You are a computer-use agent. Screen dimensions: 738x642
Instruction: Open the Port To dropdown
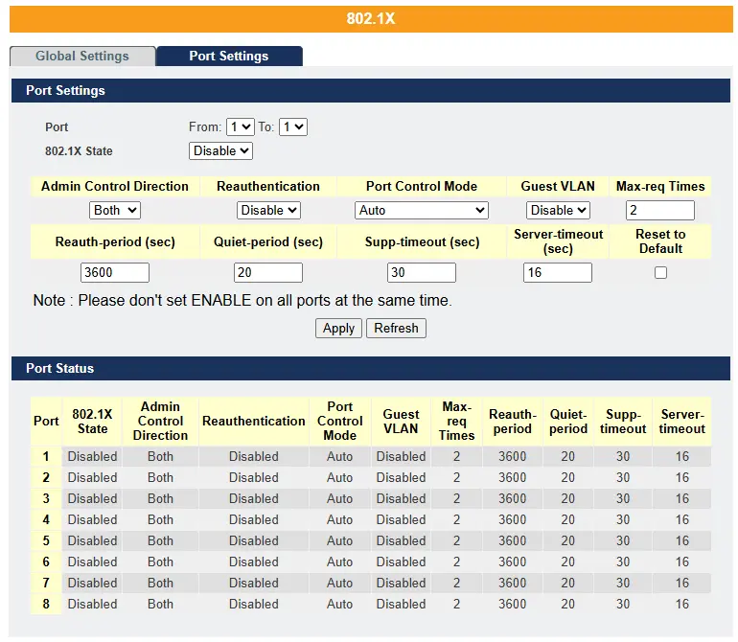coord(293,126)
